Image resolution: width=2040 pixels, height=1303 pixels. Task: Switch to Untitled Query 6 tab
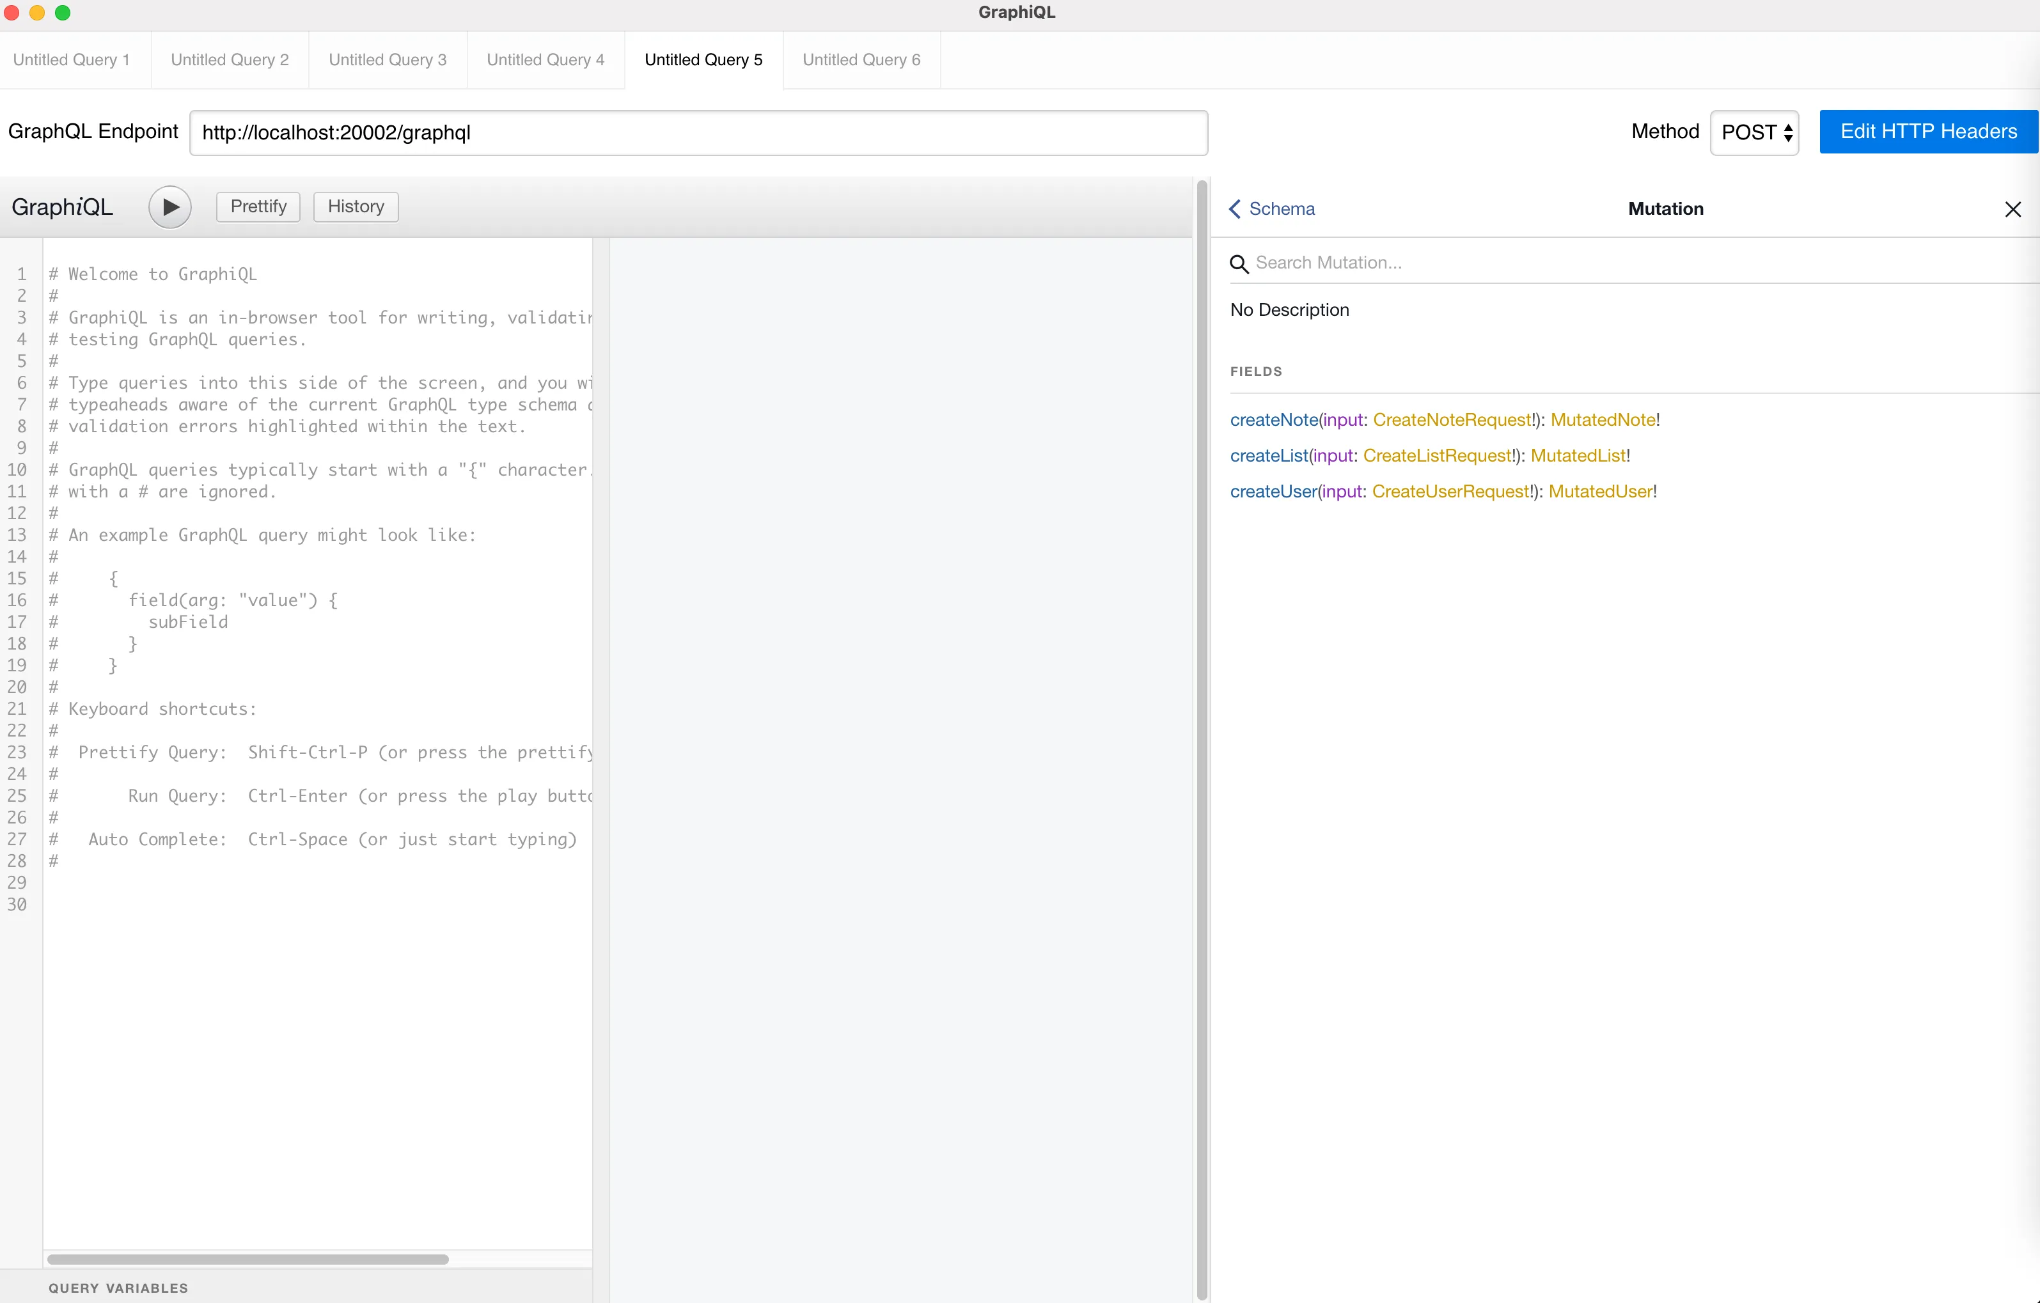click(x=861, y=59)
